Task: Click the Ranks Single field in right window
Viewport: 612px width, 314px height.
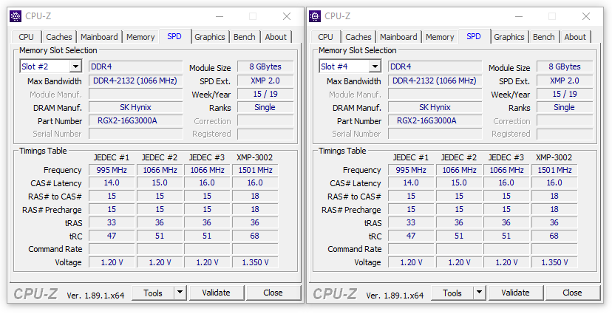Action: (565, 107)
